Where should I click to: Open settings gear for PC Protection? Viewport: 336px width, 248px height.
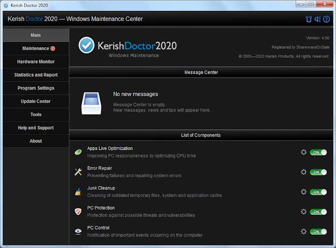point(303,212)
